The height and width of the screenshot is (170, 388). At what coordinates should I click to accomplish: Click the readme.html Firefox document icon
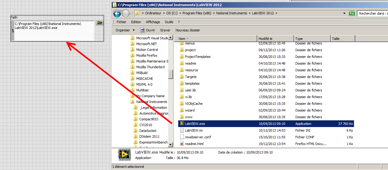point(182,144)
